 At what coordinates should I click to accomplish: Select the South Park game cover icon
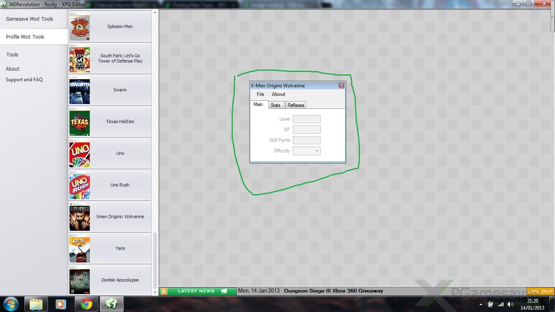point(80,58)
